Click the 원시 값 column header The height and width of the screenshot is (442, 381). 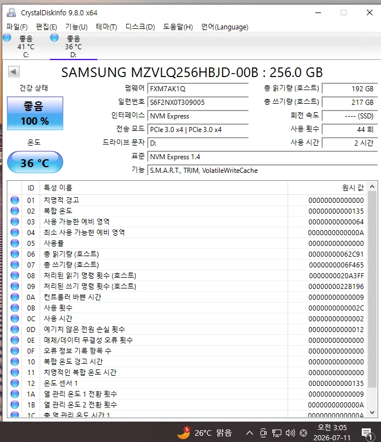[327, 188]
